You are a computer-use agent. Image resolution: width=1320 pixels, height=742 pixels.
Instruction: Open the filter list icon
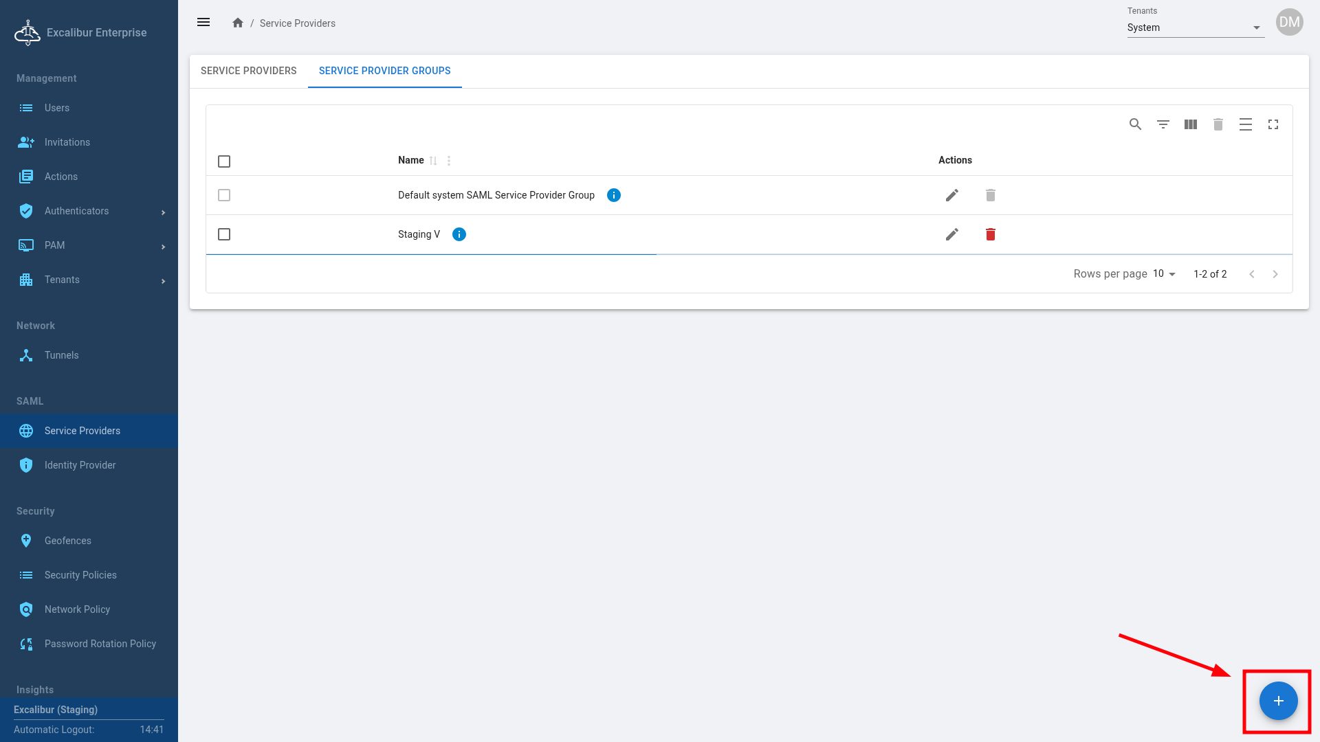click(1163, 124)
